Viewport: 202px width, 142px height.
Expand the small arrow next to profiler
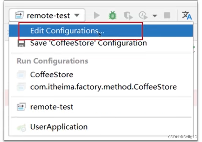point(155,16)
